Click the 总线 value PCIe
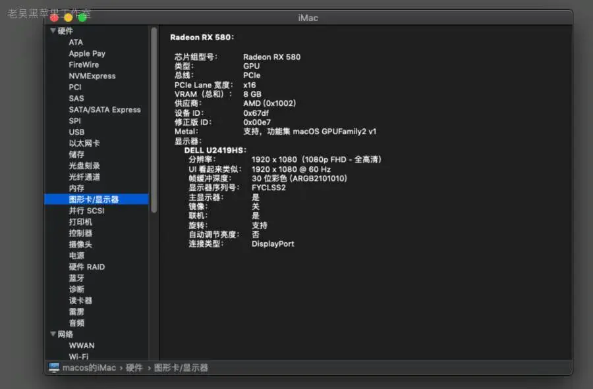Image resolution: width=593 pixels, height=389 pixels. pos(252,76)
